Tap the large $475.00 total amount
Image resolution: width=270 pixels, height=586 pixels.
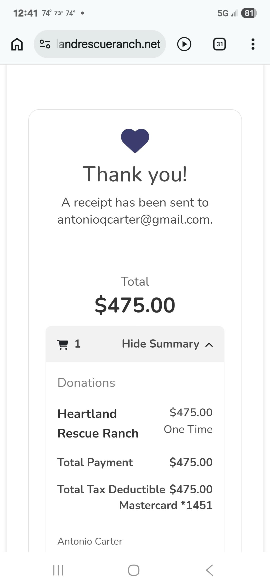coord(135,305)
